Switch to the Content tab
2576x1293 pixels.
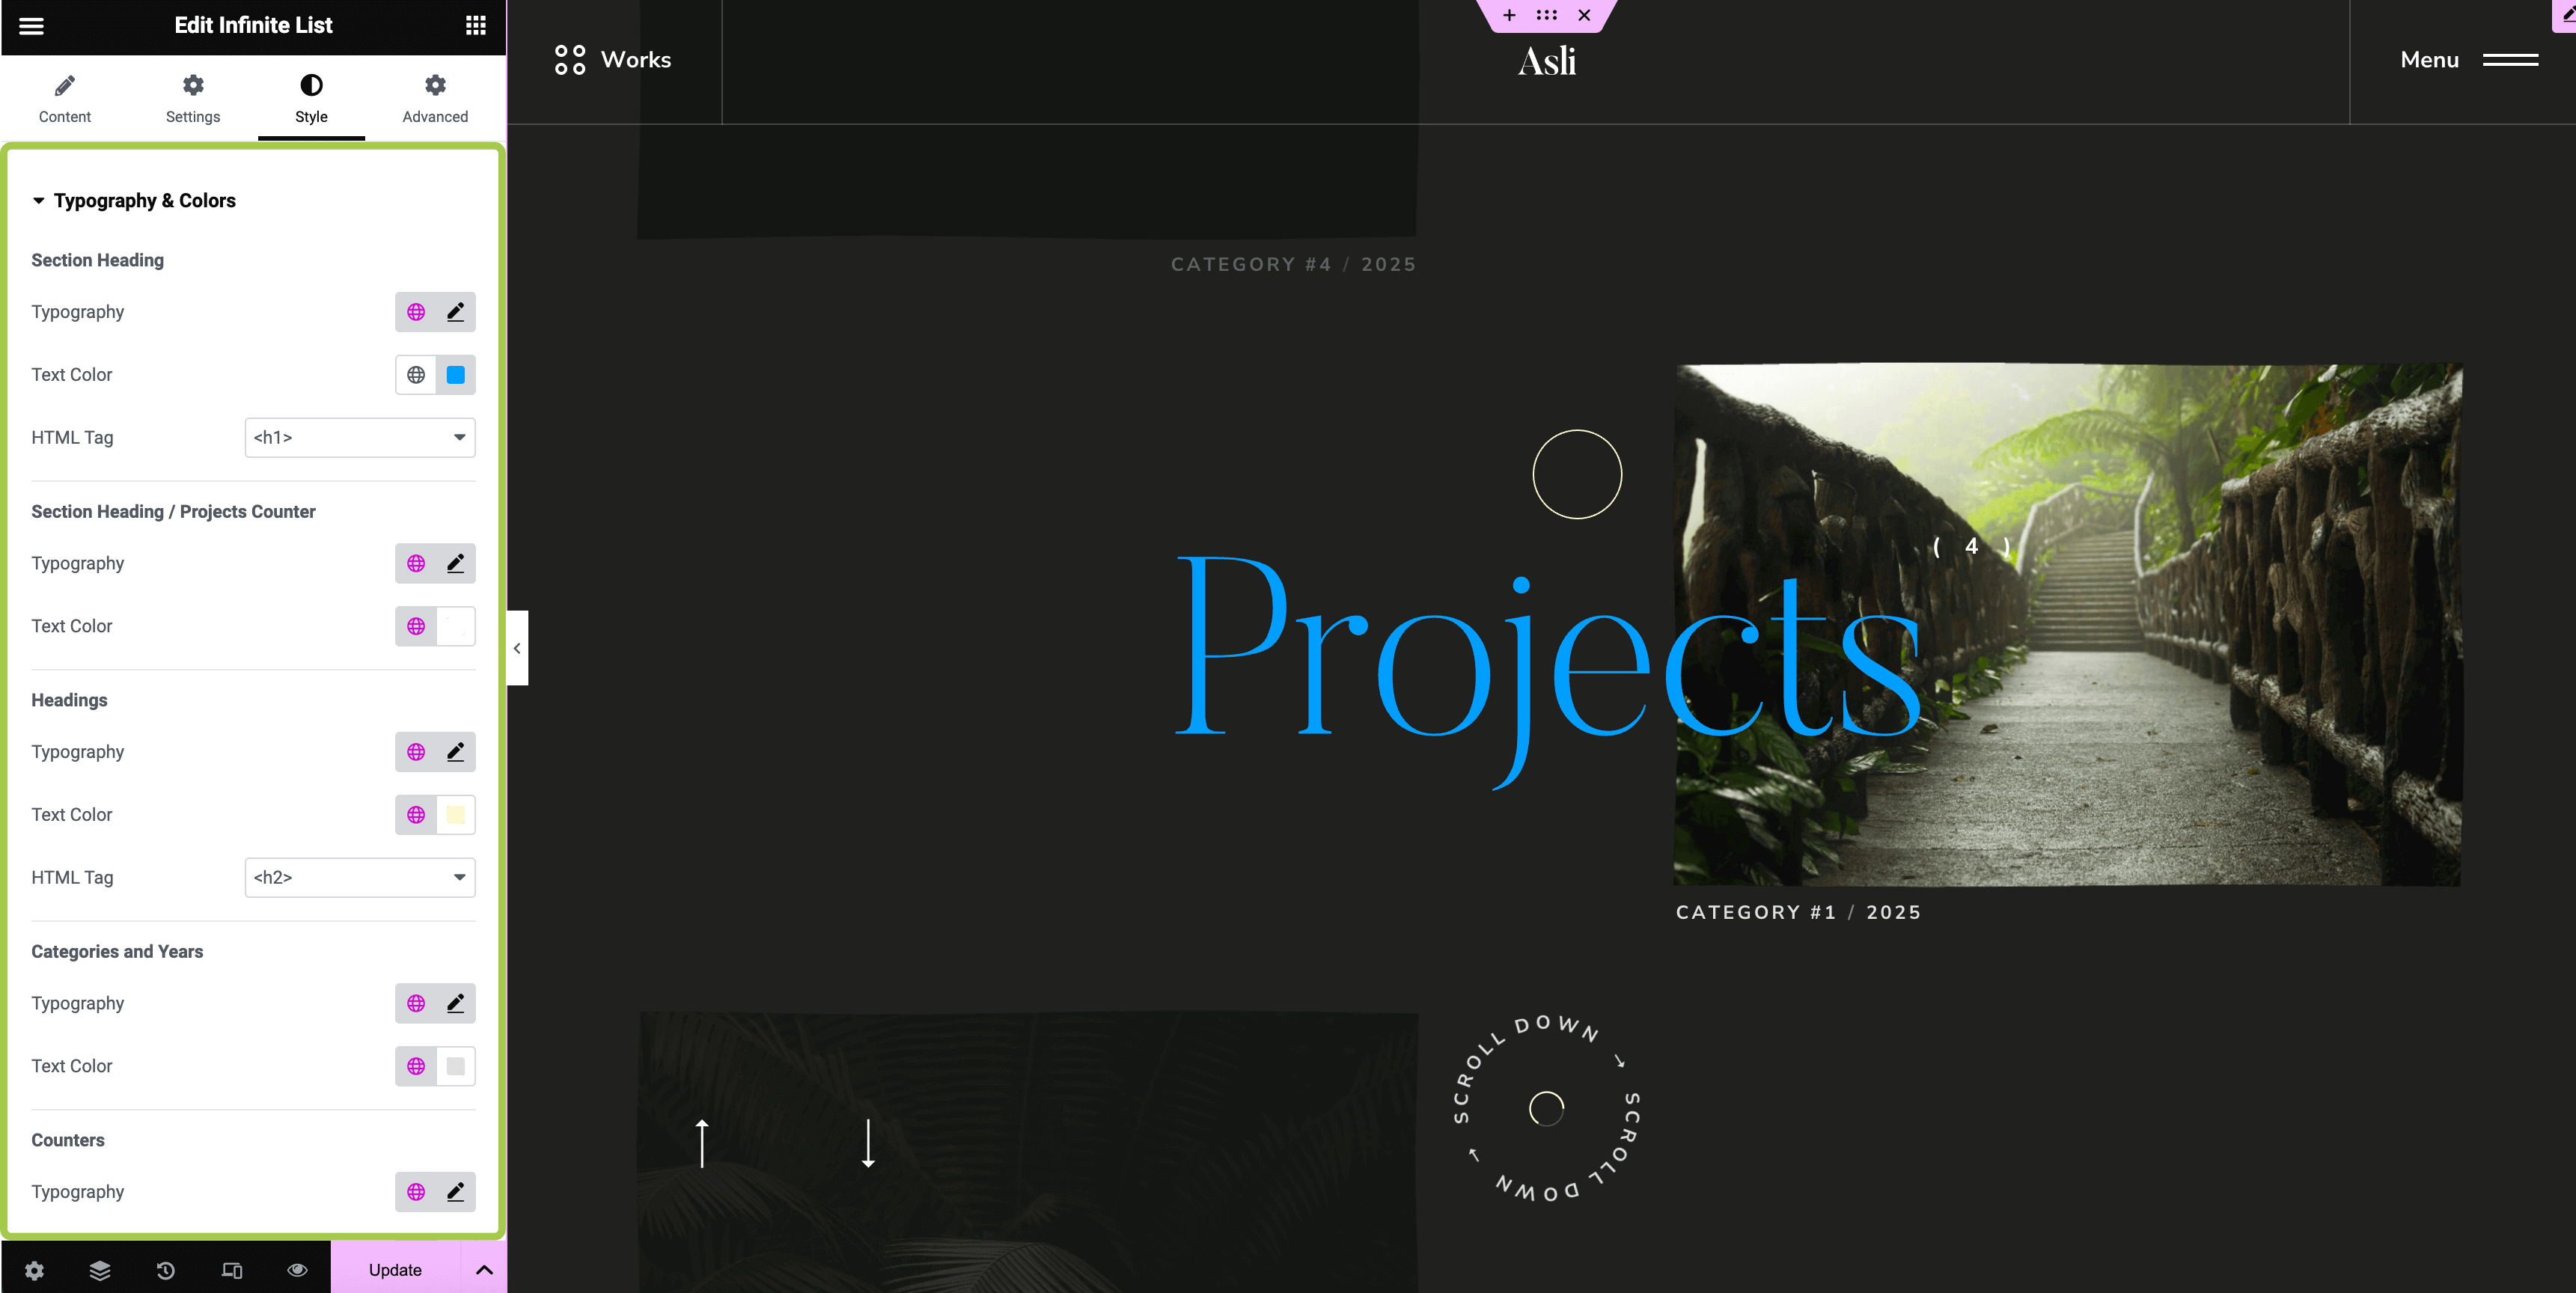(65, 98)
